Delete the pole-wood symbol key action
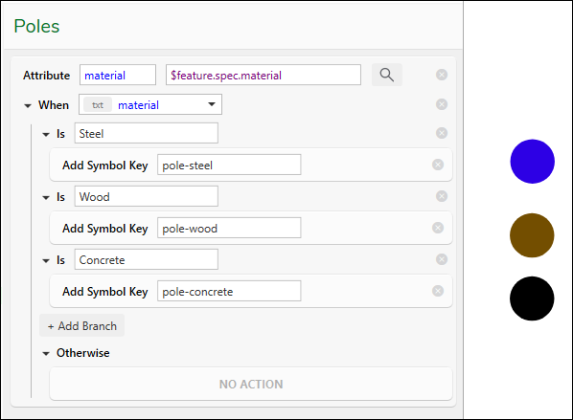Image resolution: width=573 pixels, height=420 pixels. [438, 228]
